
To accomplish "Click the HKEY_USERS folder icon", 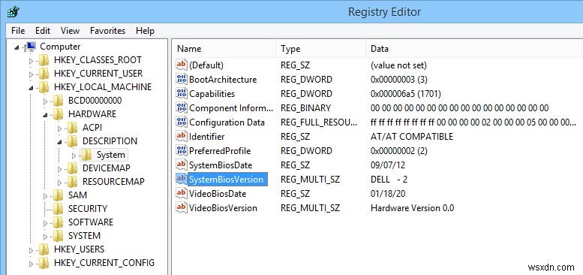I will tap(44, 249).
